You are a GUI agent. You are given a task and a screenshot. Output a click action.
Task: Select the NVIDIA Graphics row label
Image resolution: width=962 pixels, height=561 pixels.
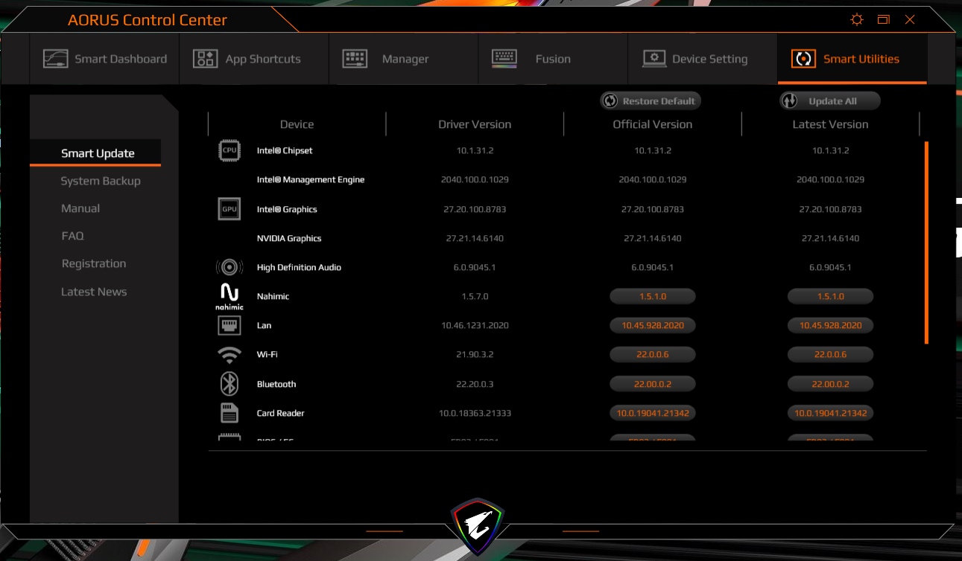(x=289, y=238)
